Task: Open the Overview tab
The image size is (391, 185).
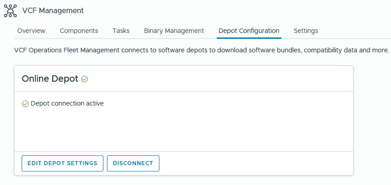Action: [31, 31]
